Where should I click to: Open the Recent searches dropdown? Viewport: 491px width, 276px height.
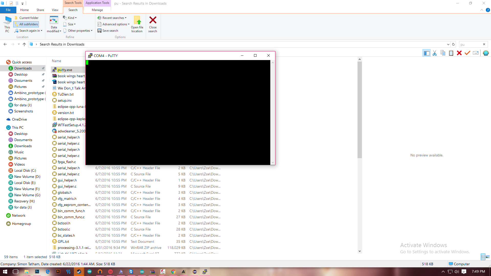[x=112, y=18]
